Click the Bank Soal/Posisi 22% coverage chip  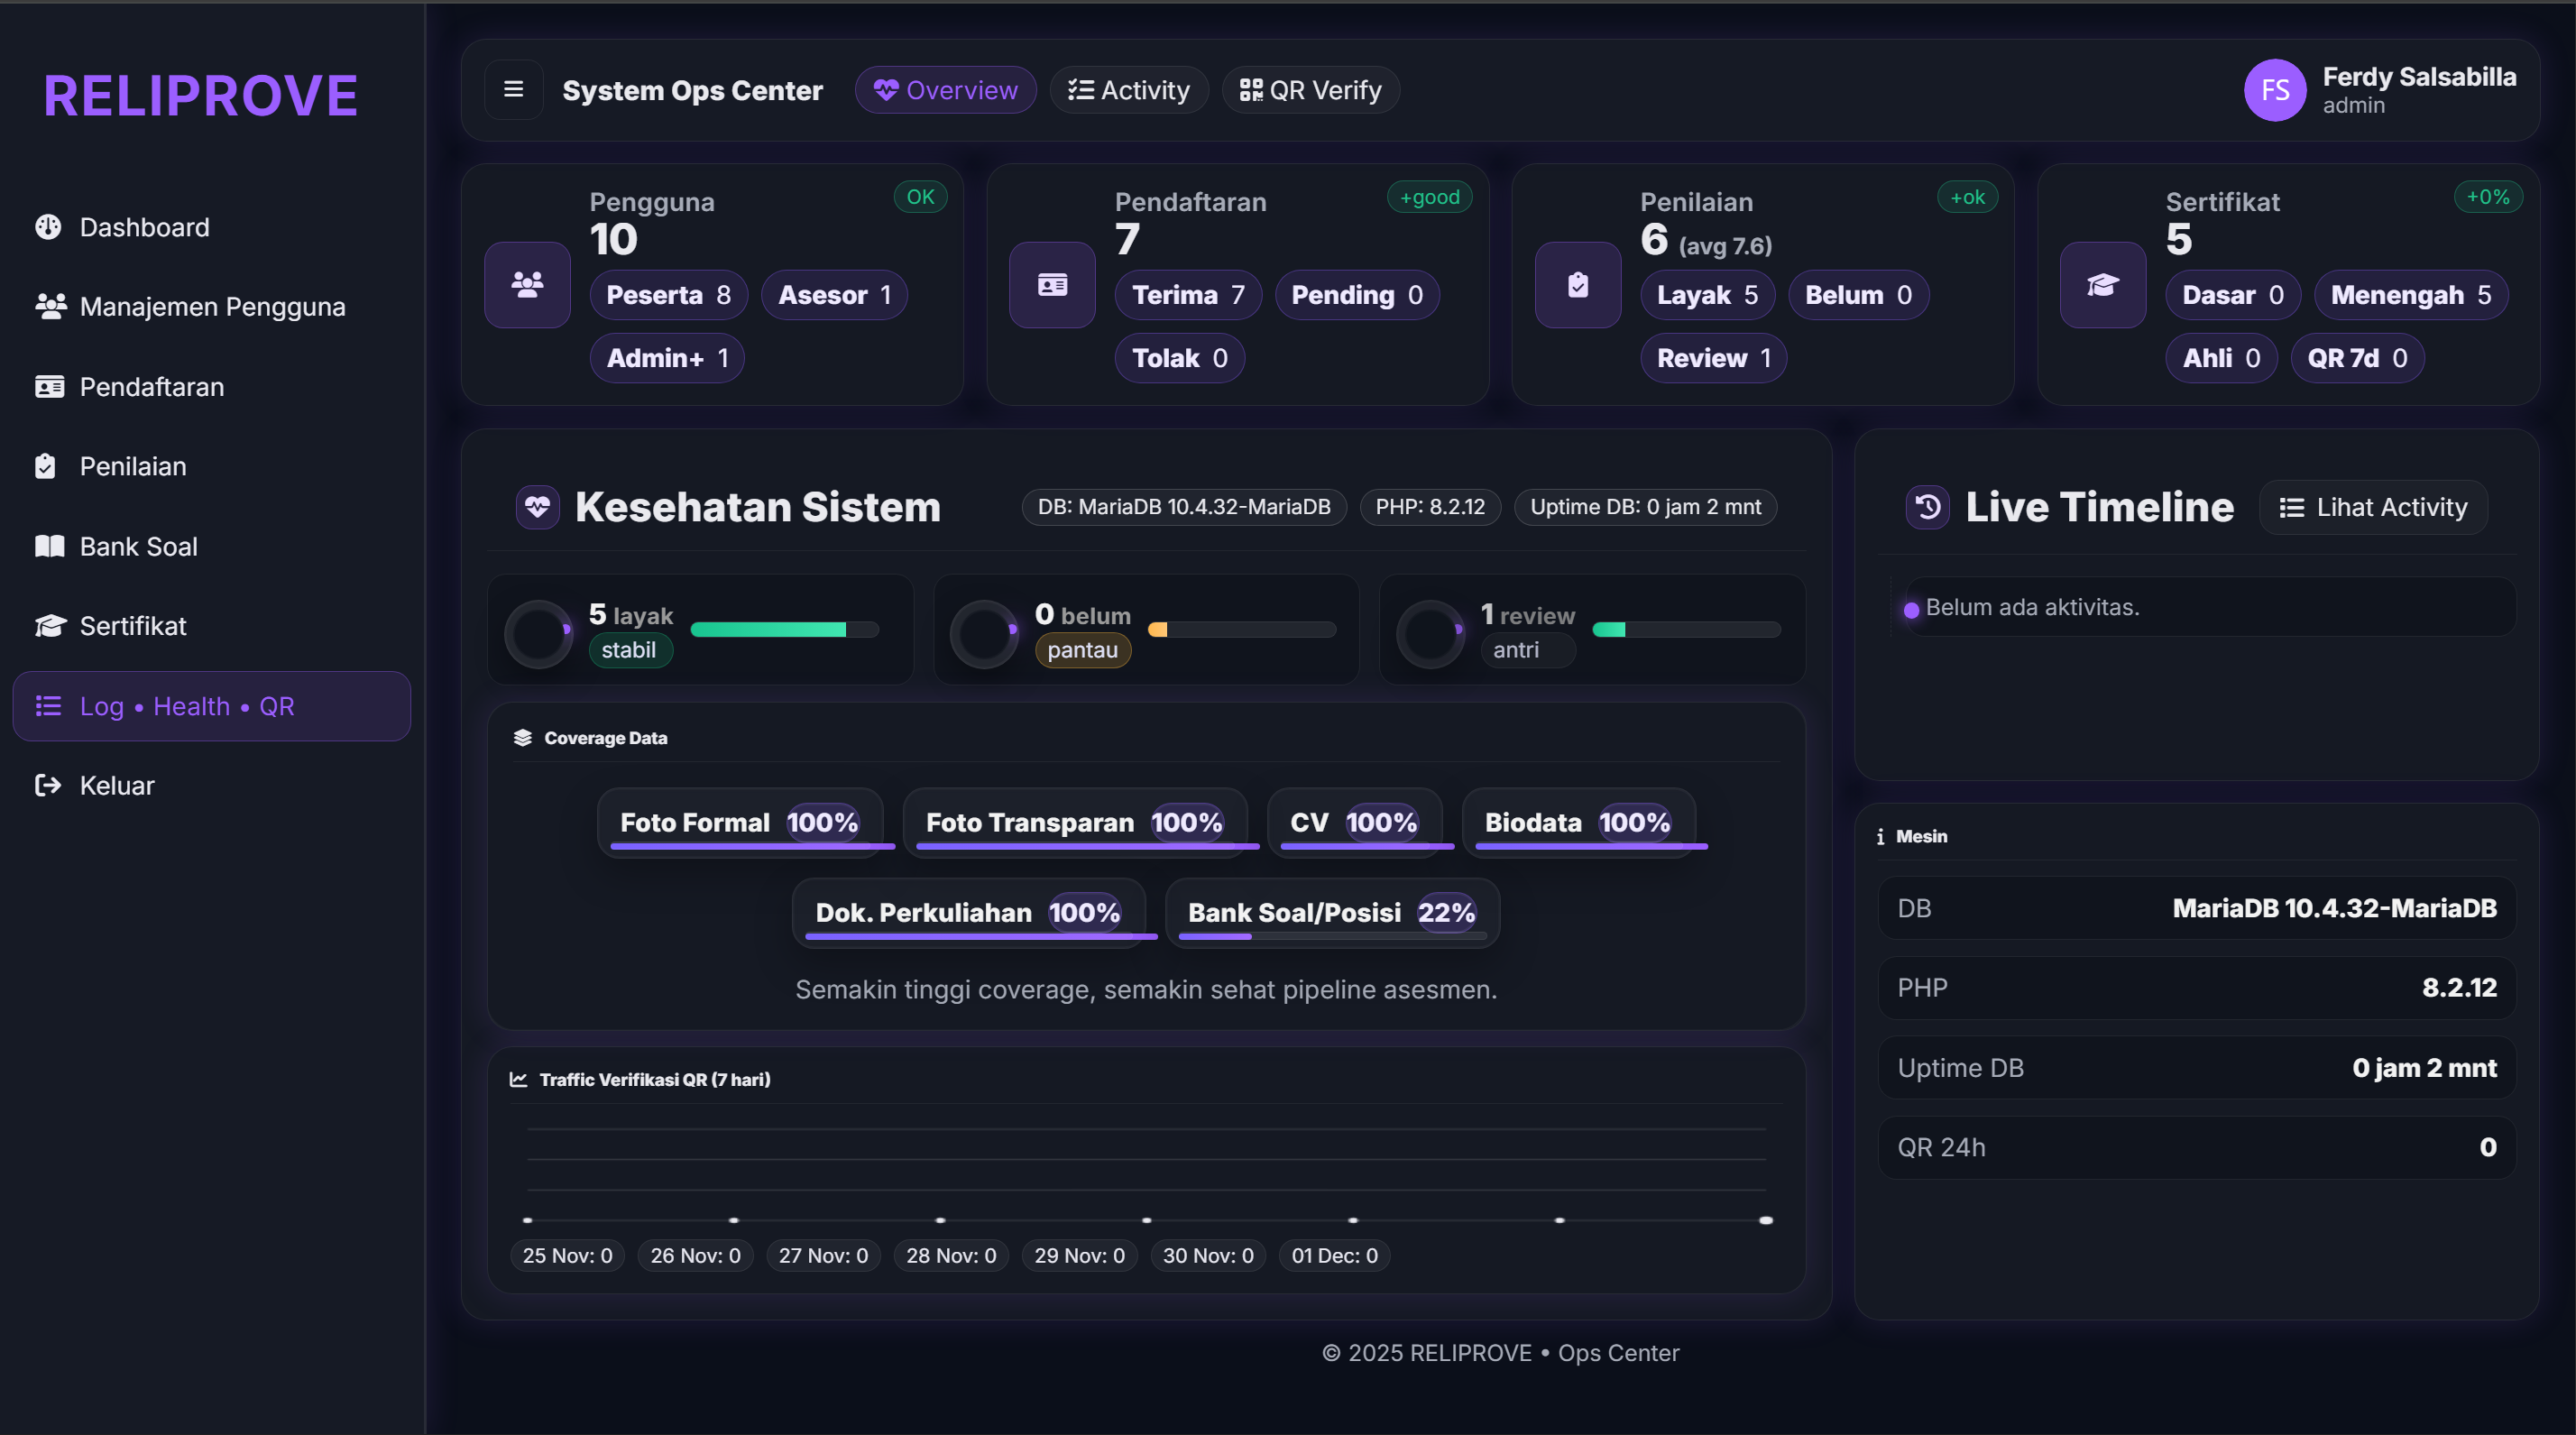click(x=1332, y=913)
